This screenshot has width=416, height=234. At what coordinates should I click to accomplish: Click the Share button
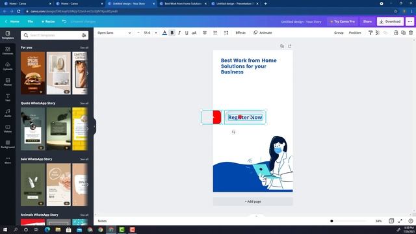[367, 21]
